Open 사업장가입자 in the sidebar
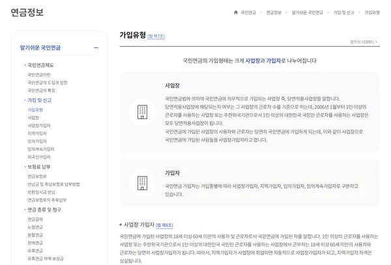The image size is (391, 265). [x=39, y=126]
